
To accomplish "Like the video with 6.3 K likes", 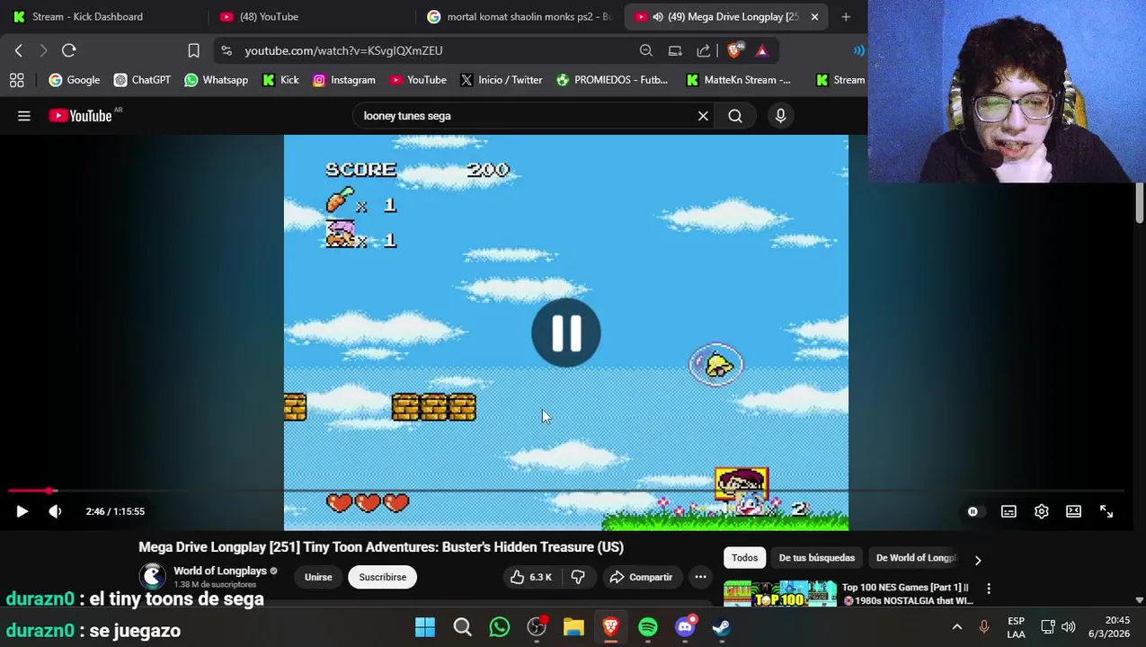I will (531, 577).
